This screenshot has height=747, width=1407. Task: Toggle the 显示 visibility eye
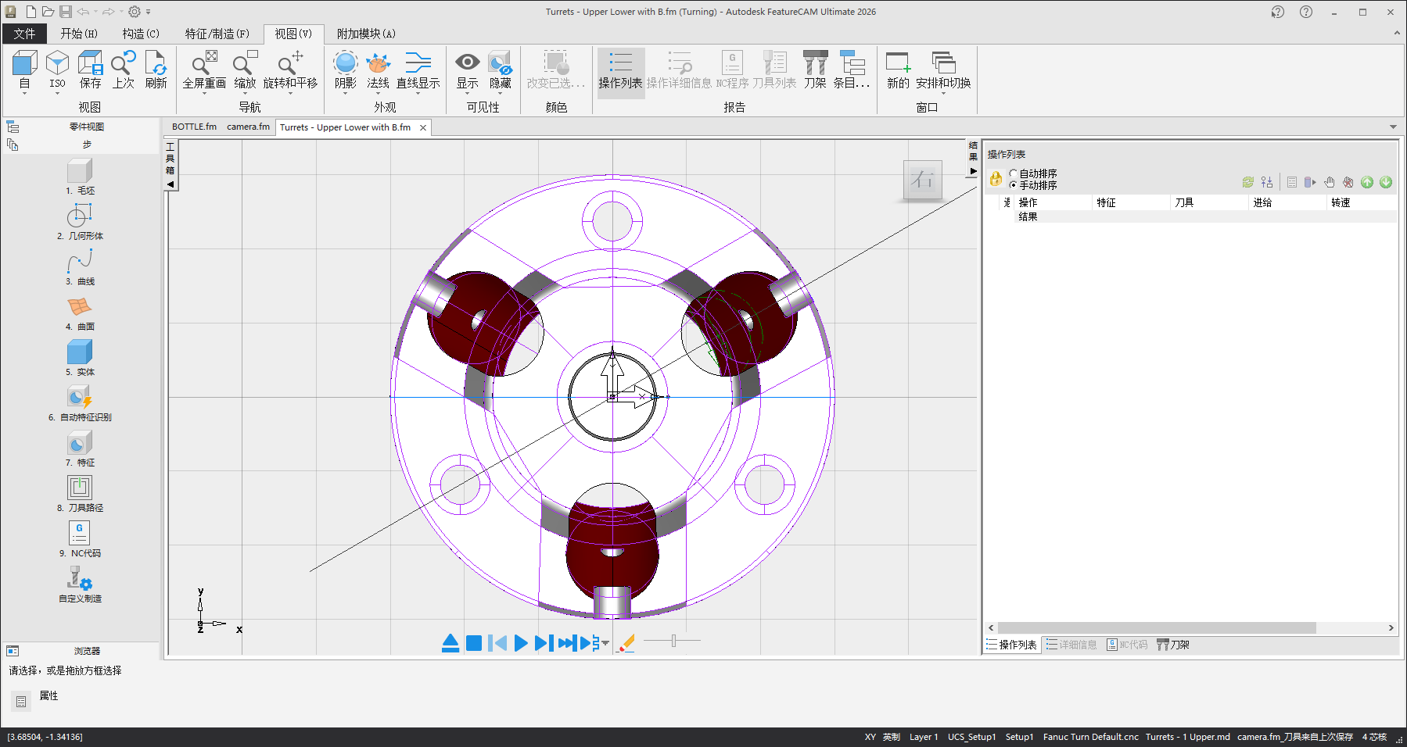click(x=467, y=64)
